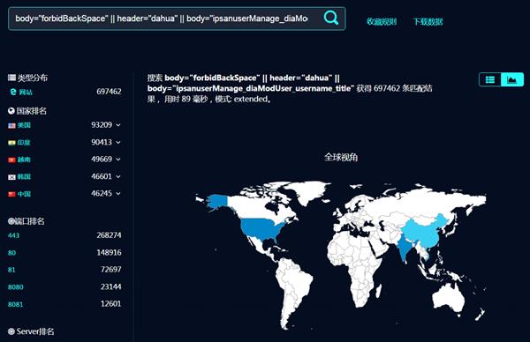The height and width of the screenshot is (342, 530).
Task: Click the Vietnam flag icon
Action: point(11,160)
